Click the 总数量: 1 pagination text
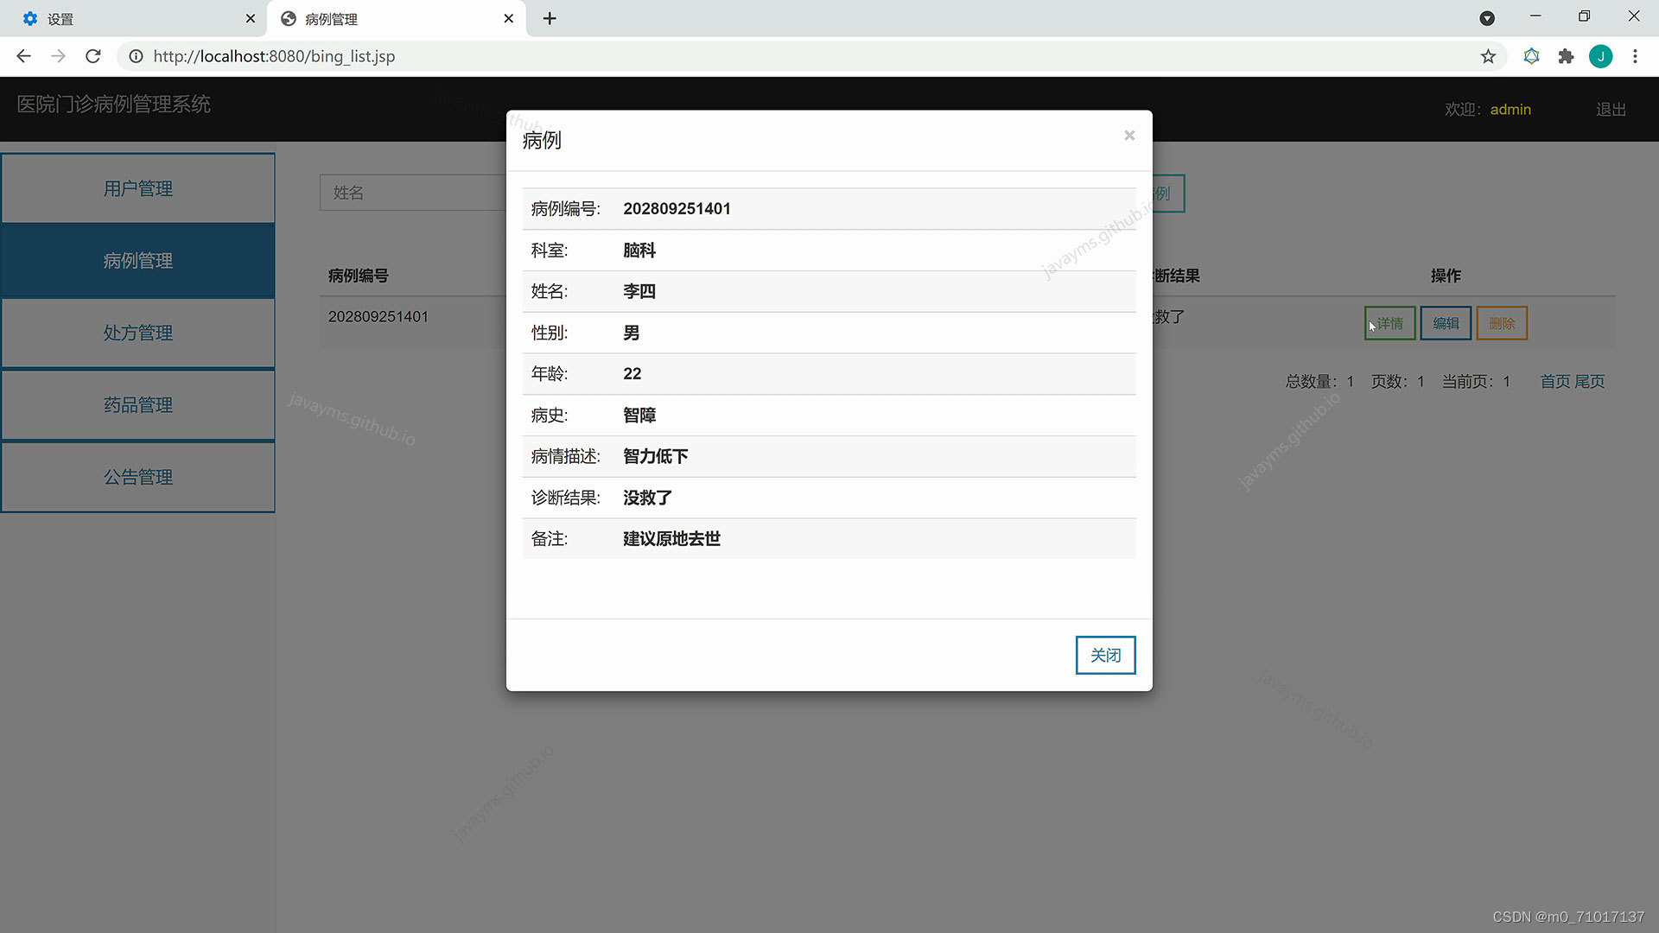The image size is (1659, 933). 1319,381
